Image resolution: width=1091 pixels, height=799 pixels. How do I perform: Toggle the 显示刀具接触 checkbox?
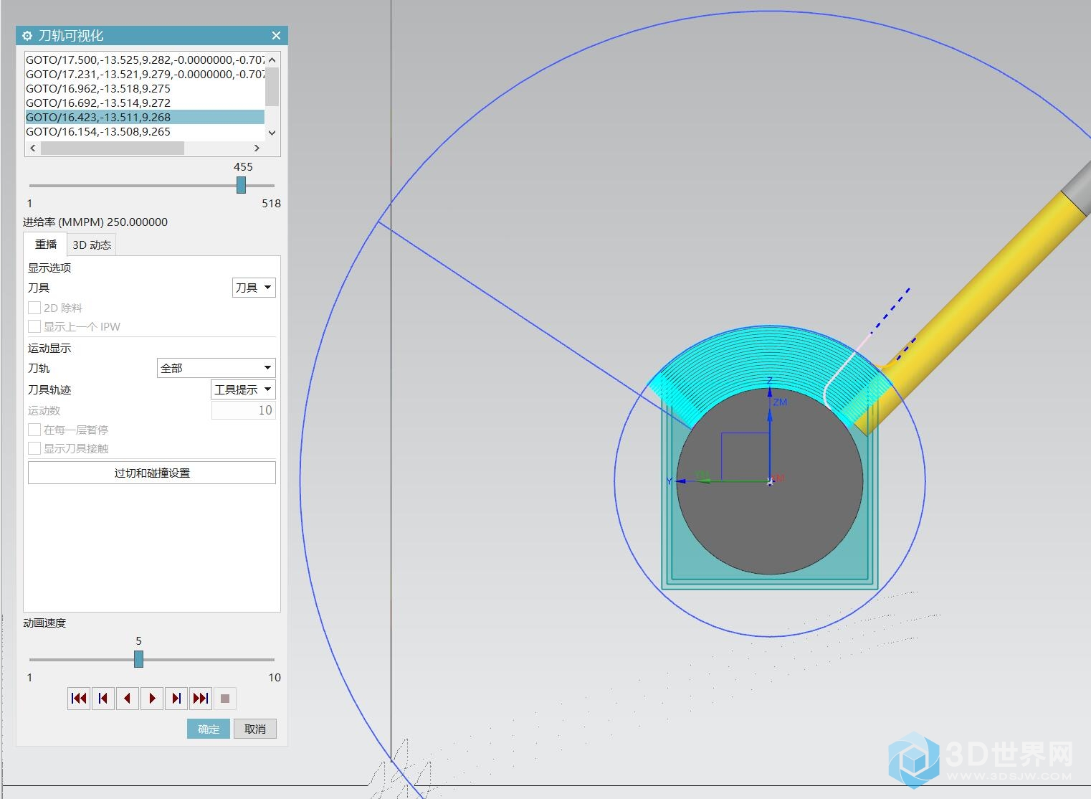point(34,448)
